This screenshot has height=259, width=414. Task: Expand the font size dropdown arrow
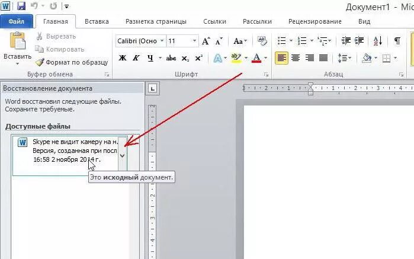pos(195,41)
